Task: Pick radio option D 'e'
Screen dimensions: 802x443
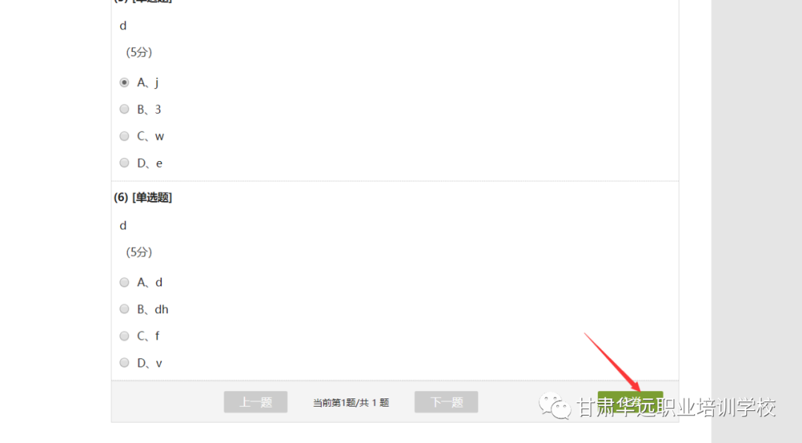Action: point(124,163)
